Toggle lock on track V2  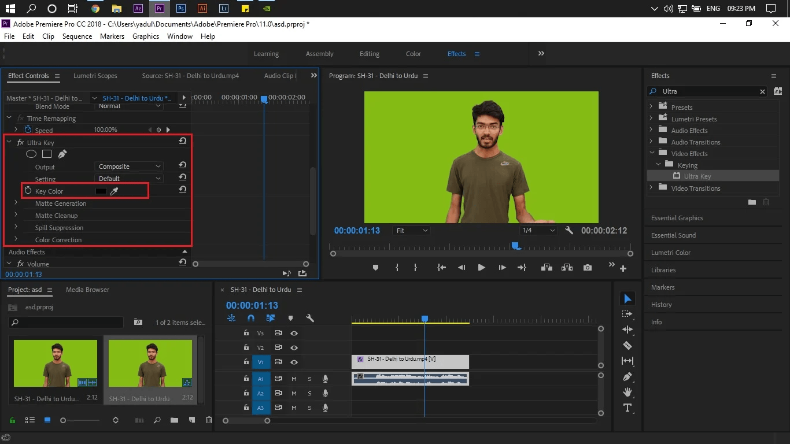point(246,348)
